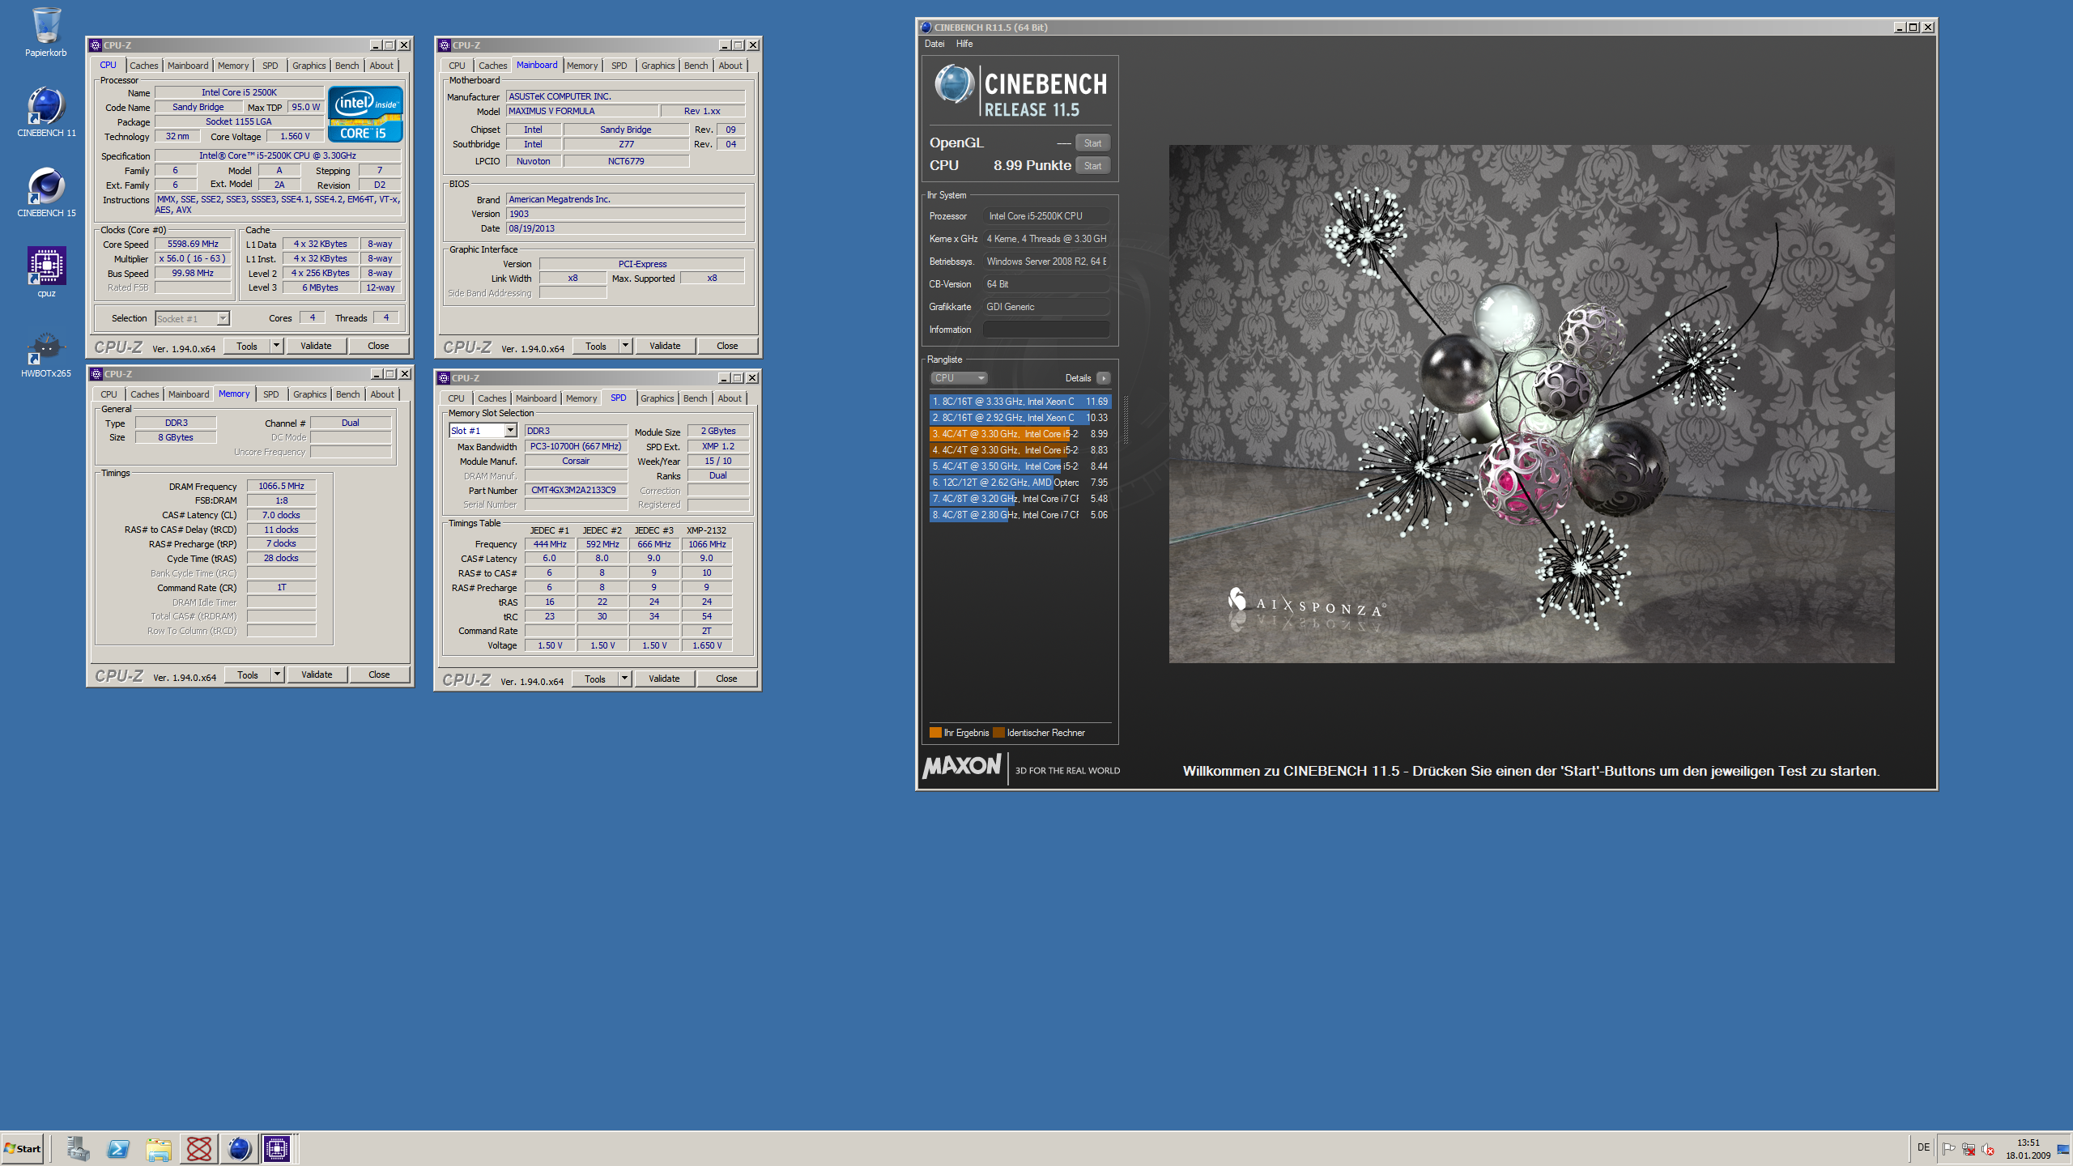Viewport: 2073px width, 1166px height.
Task: Select ranking row 3 with score 8.99
Action: point(1020,434)
